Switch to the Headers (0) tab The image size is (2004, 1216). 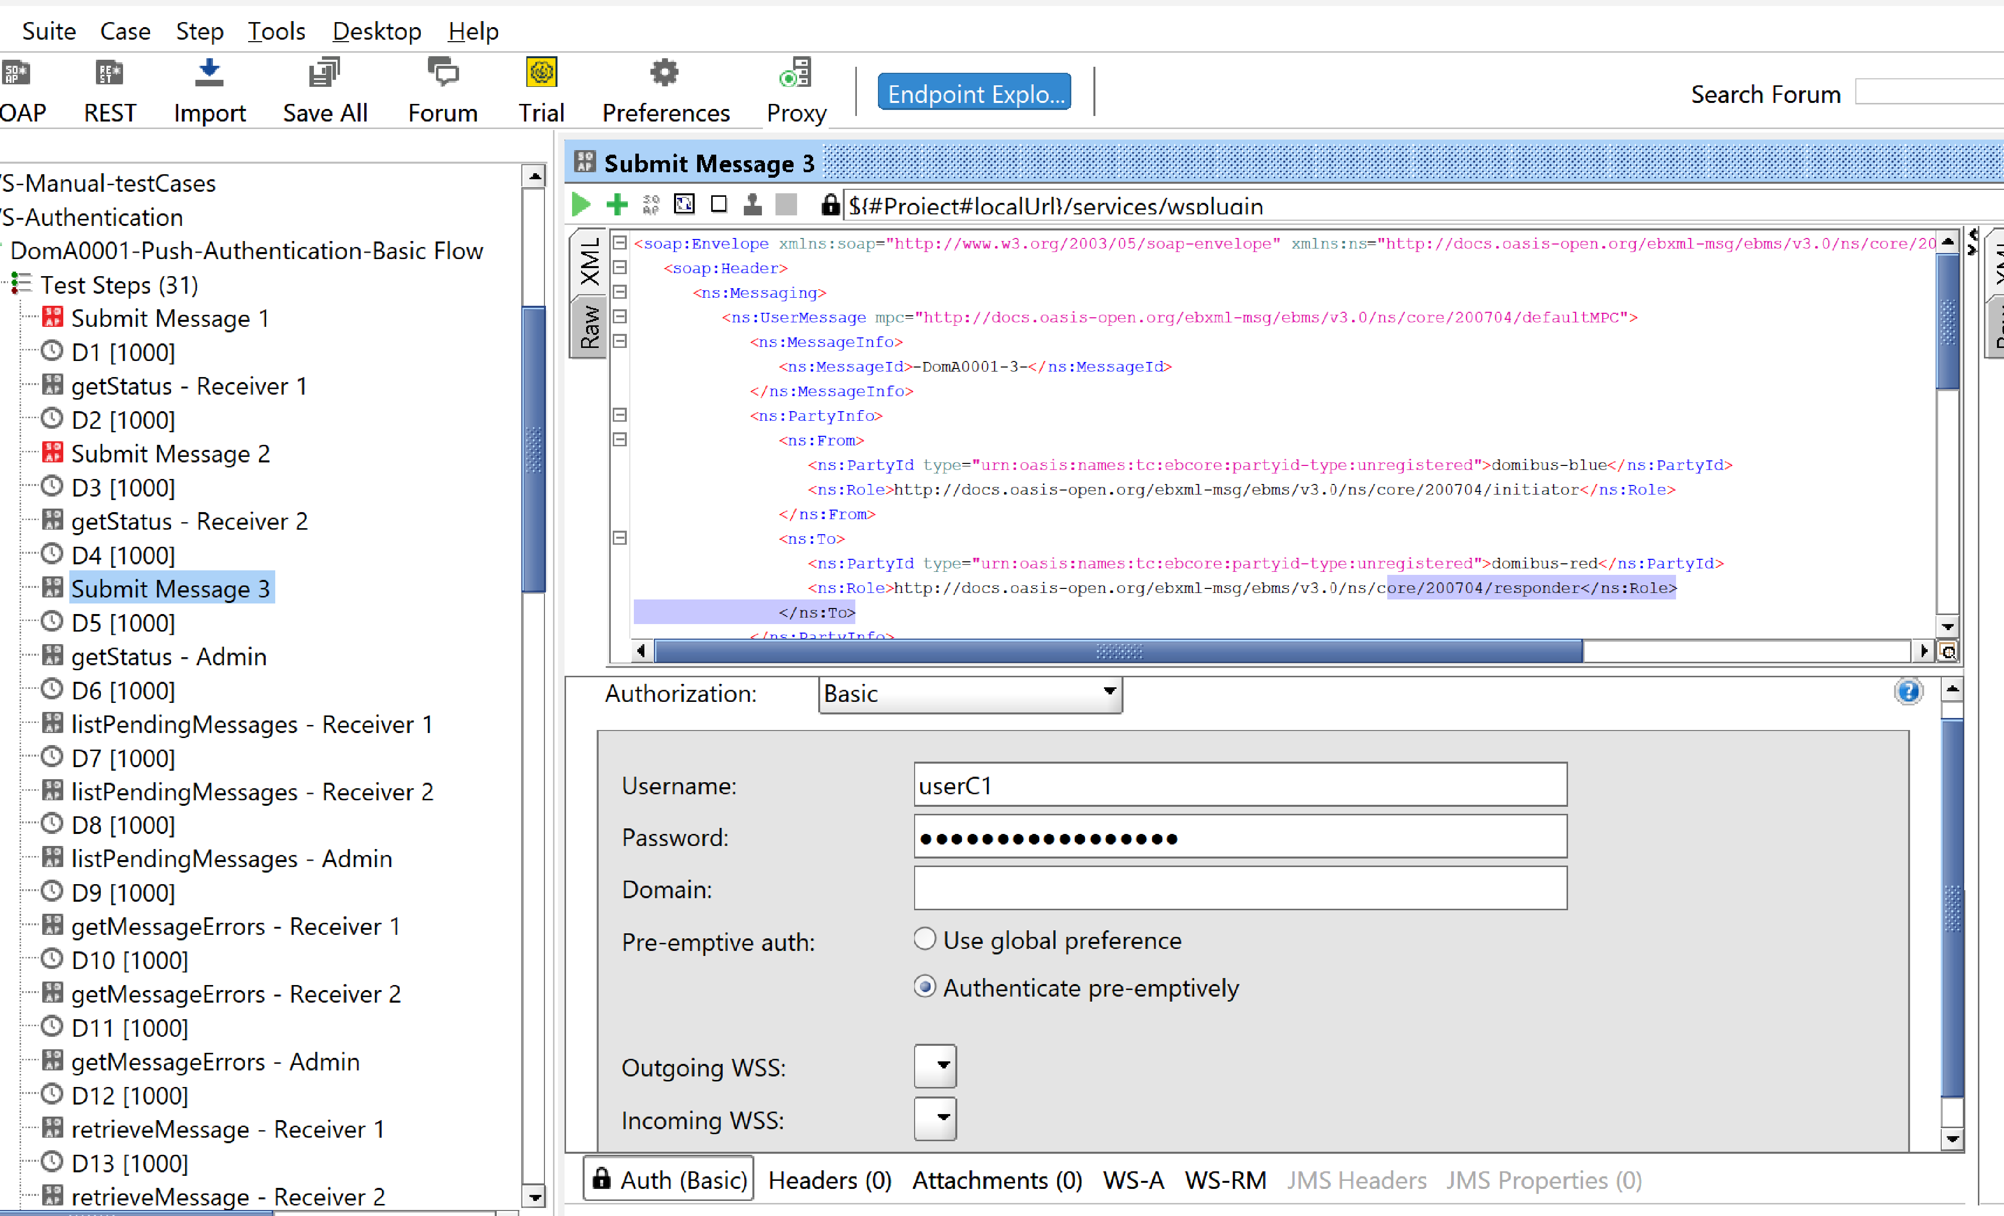tap(830, 1179)
